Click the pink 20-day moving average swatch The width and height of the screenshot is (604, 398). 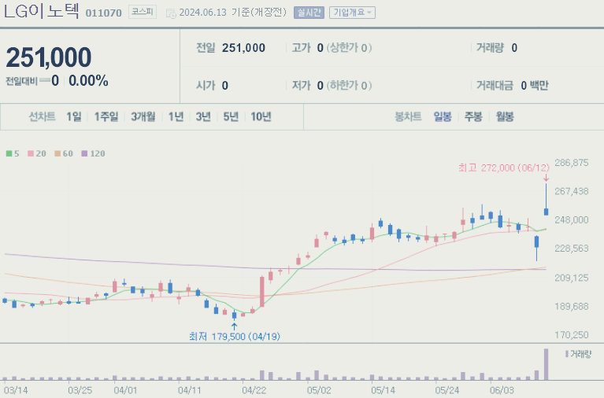(31, 153)
